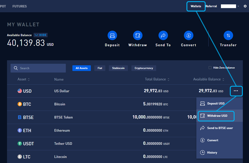249x163 pixels.
Task: Click the USD flag icon
Action: (20, 91)
